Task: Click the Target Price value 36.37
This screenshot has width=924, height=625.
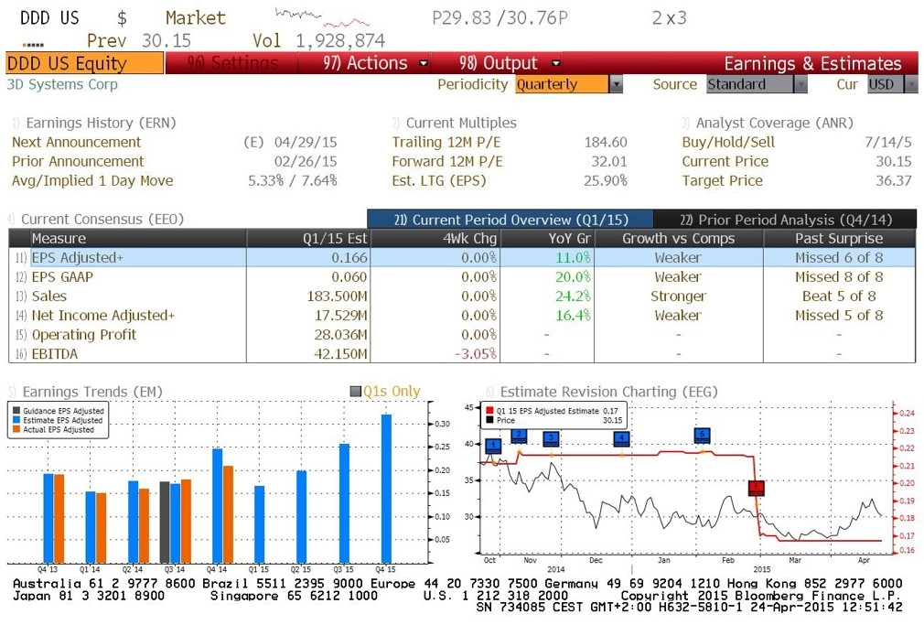Action: 894,180
